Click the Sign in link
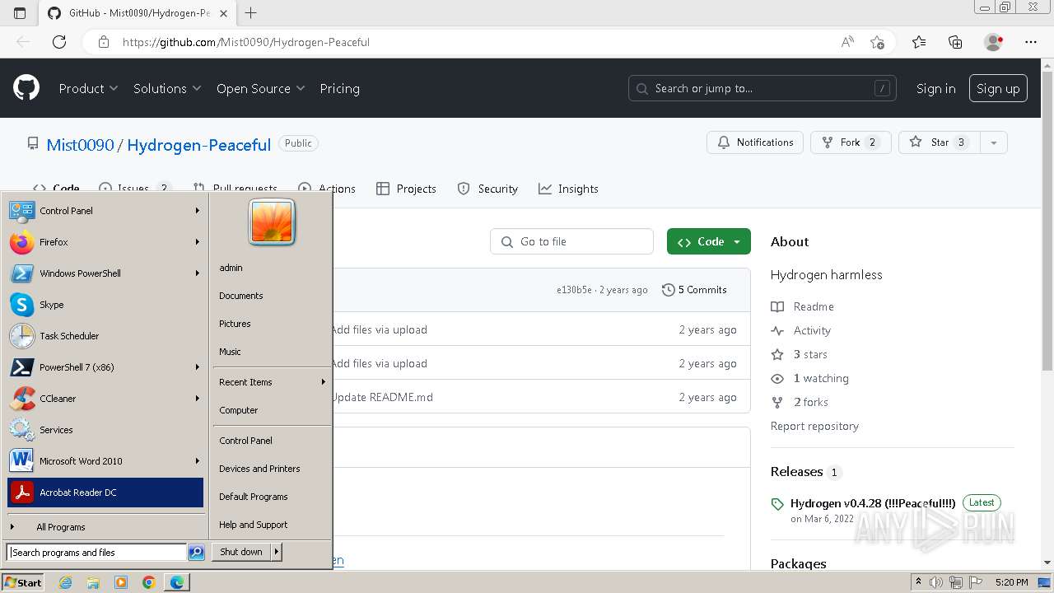 [x=935, y=88]
